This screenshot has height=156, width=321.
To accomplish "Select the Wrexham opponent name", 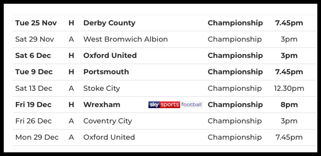I will click(102, 105).
